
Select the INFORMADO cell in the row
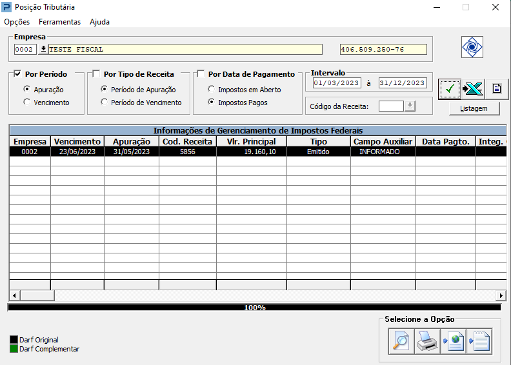[383, 152]
